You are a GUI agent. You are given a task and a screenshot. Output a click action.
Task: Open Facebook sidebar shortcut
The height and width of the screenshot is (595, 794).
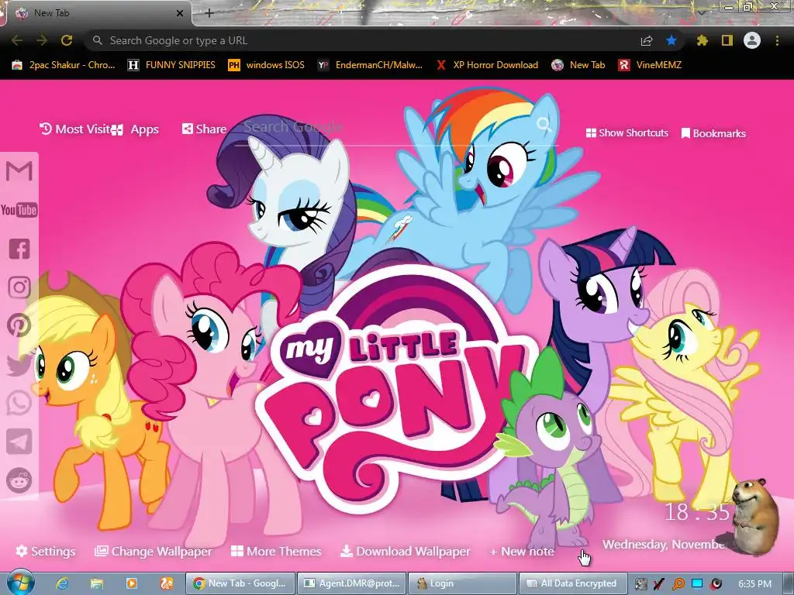(19, 249)
